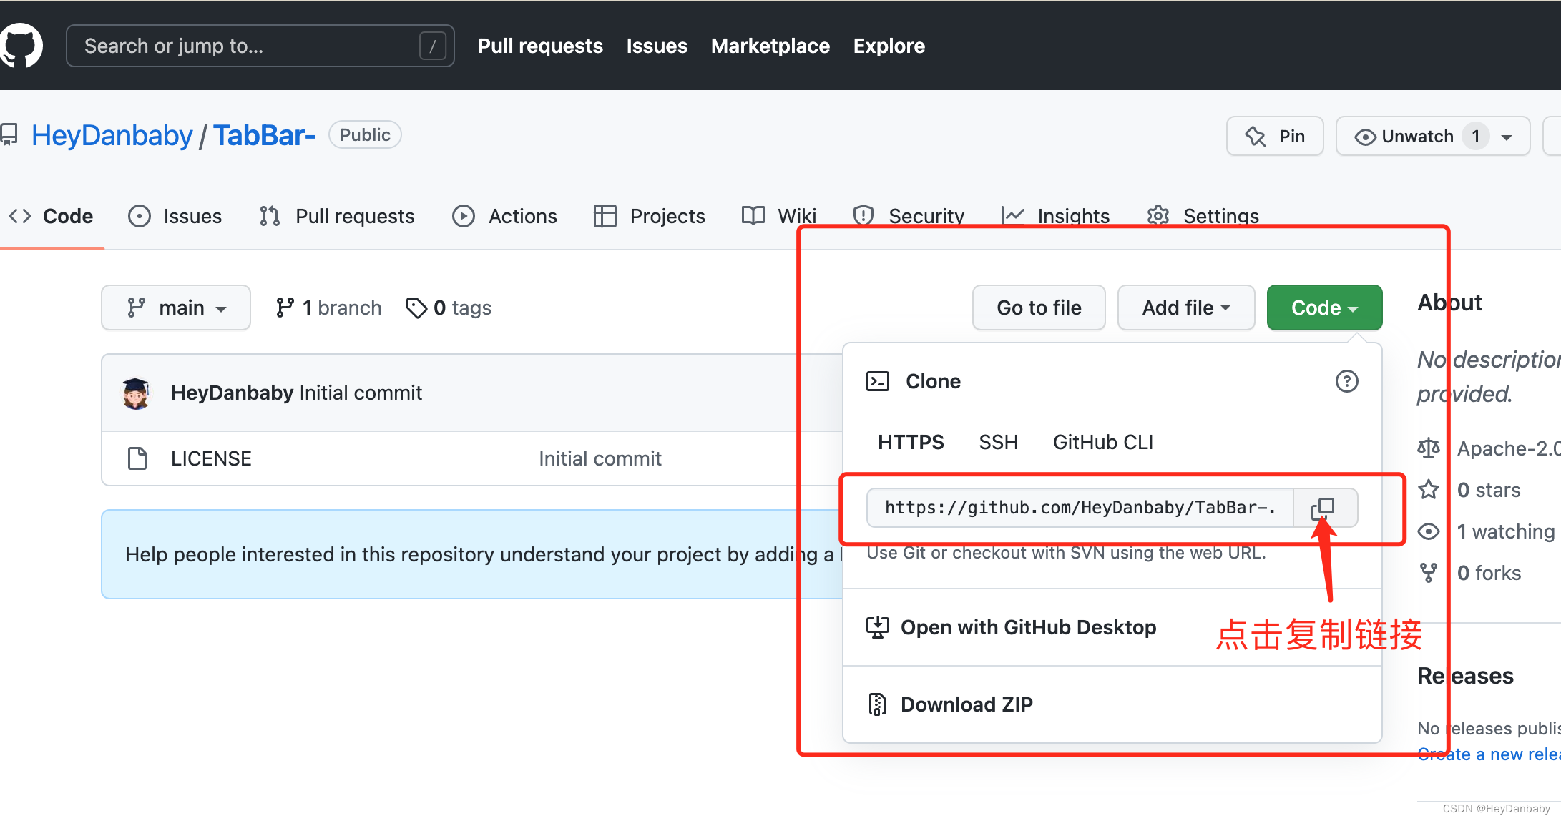This screenshot has width=1561, height=821.
Task: Click the slash shortcut key in search
Action: pyautogui.click(x=433, y=46)
